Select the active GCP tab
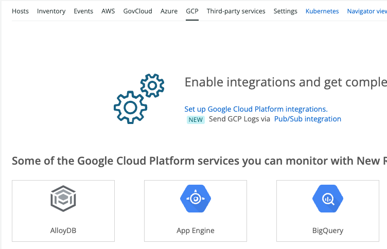The height and width of the screenshot is (249, 387). coord(192,11)
